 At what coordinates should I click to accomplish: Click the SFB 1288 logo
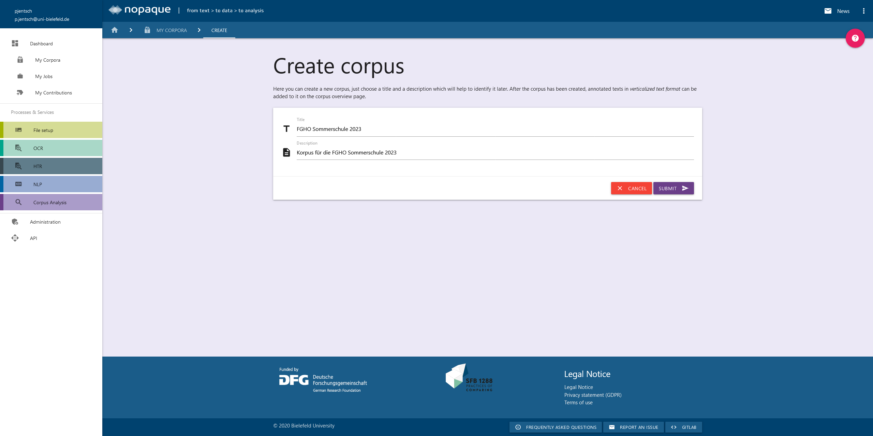click(x=469, y=377)
